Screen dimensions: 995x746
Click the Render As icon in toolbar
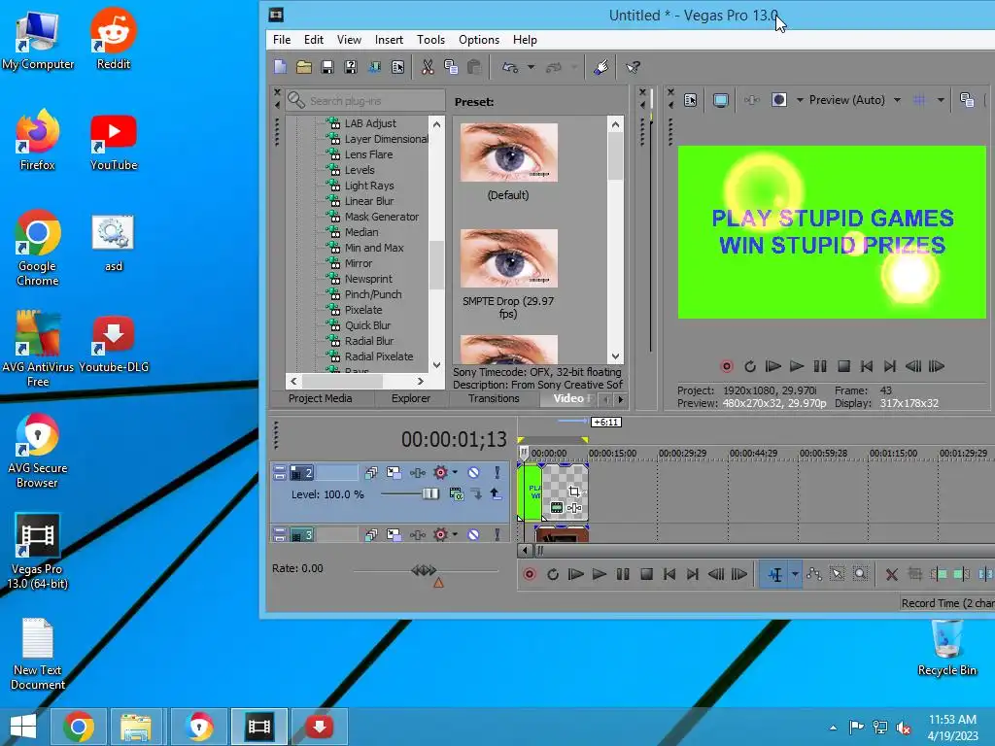(x=374, y=67)
